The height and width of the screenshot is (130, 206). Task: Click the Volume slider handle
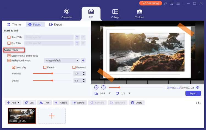click(52, 73)
